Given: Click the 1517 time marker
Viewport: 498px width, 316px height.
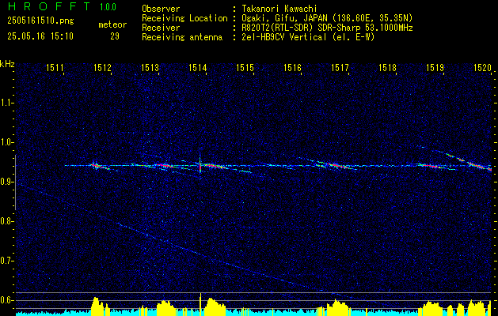Looking at the screenshot, I should click(x=340, y=67).
